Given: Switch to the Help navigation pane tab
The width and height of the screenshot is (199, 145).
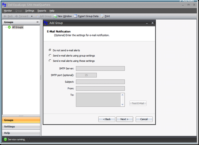Looking at the screenshot, I should pos(21,133).
